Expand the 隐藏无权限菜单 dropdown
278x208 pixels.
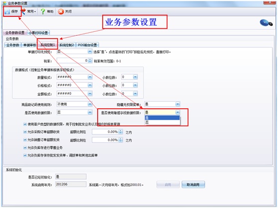point(178,104)
